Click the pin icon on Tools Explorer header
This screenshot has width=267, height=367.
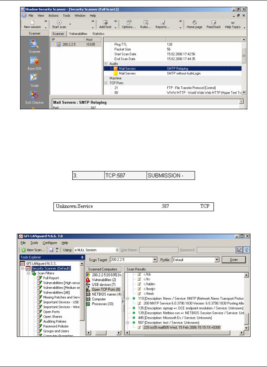point(82,257)
